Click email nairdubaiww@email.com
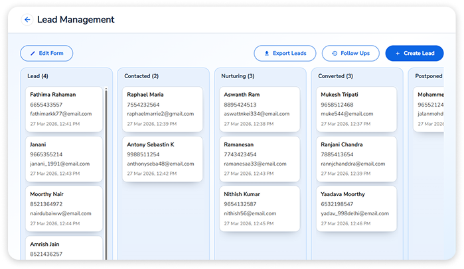 (60, 213)
